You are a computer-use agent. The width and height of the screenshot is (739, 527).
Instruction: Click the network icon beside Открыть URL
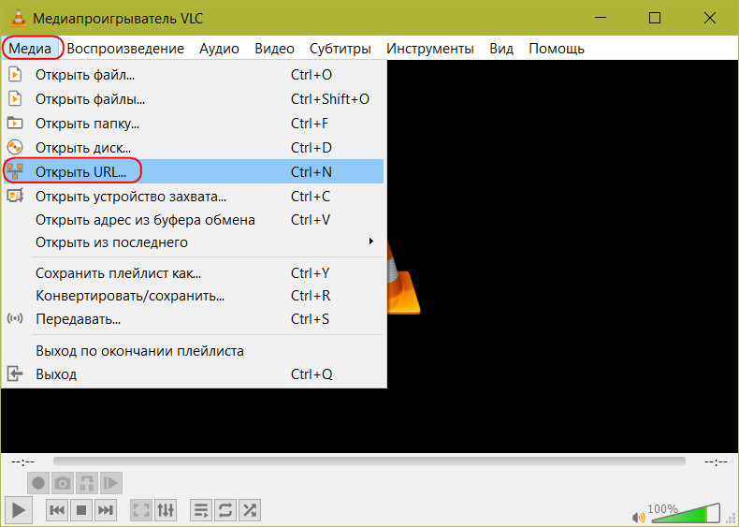tap(15, 171)
